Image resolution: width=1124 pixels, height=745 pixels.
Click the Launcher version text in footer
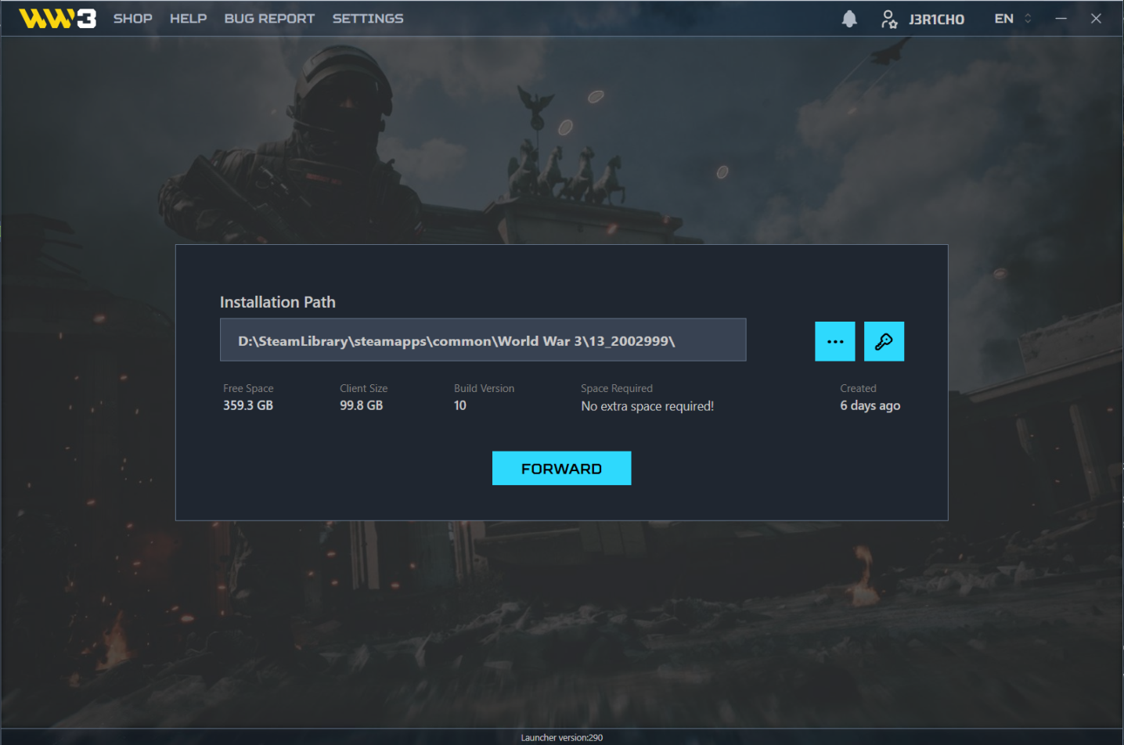click(561, 737)
